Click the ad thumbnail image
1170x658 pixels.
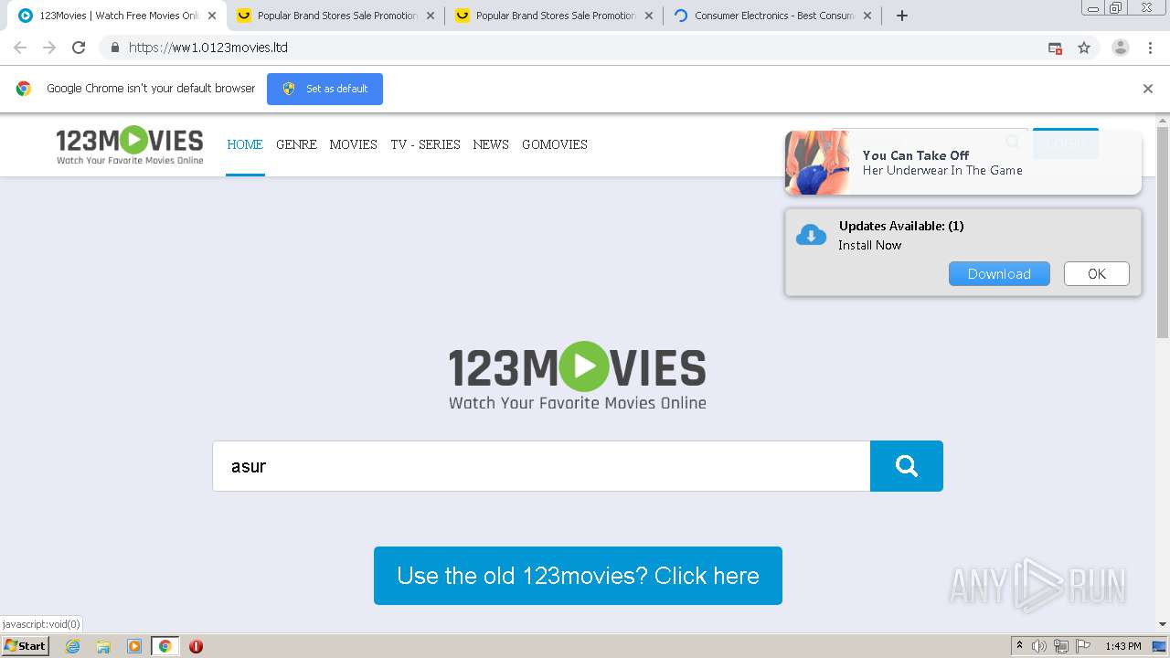click(x=817, y=163)
